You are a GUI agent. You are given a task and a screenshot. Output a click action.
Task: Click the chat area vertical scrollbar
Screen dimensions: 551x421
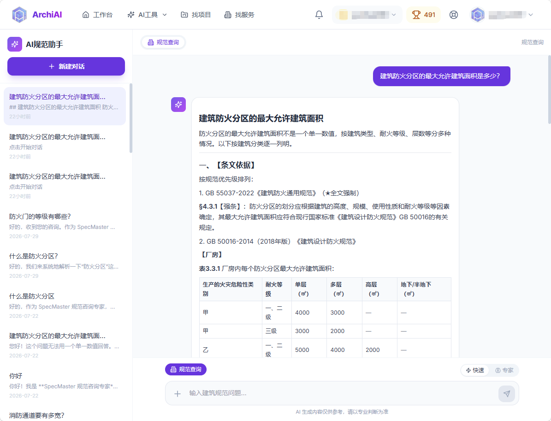pos(549,89)
